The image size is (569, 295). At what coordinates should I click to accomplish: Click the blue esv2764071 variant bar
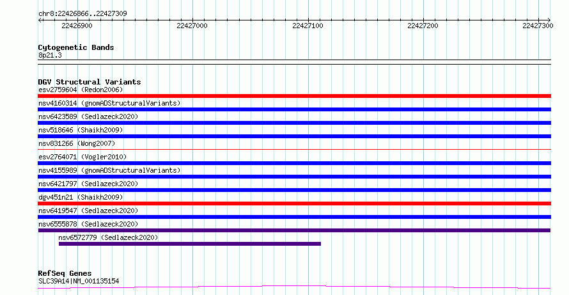click(294, 163)
